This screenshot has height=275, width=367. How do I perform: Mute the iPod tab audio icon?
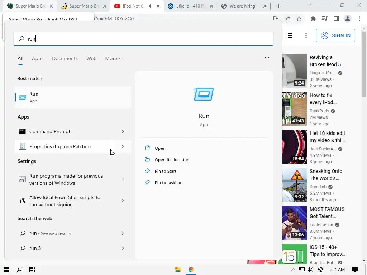151,6
